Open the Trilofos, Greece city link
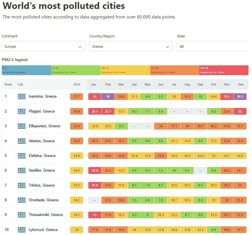This screenshot has width=252, height=235. click(41, 185)
